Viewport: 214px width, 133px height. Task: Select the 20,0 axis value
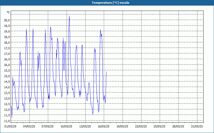7,20
